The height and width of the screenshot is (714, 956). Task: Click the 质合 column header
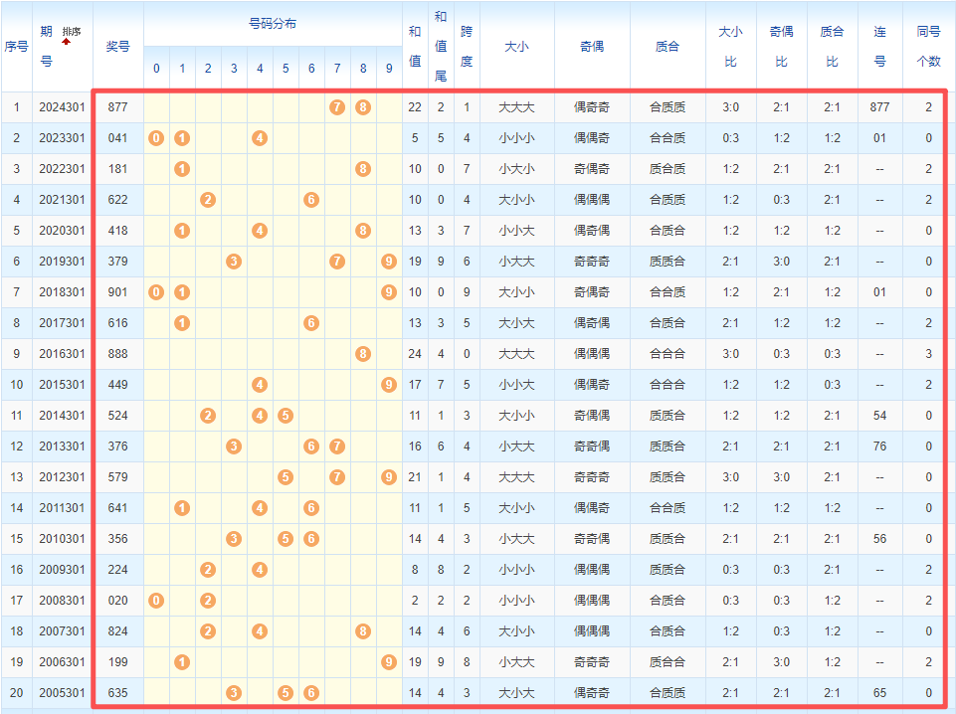click(x=668, y=47)
